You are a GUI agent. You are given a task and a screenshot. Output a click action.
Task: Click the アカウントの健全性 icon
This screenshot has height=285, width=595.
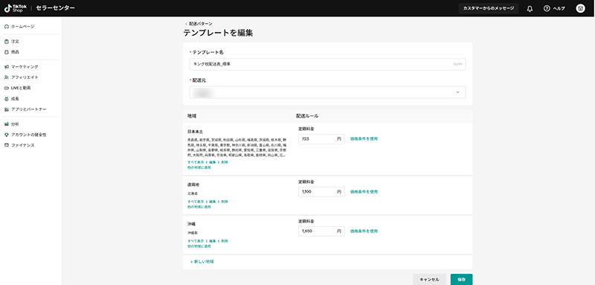pyautogui.click(x=7, y=135)
